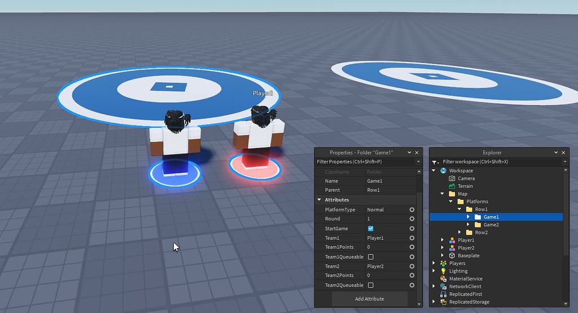
Task: Click the Explorer filter funnel icon
Action: point(435,162)
